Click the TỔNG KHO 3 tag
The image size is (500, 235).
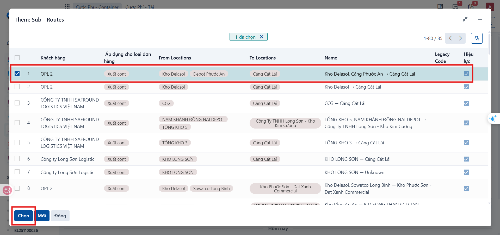coord(175,143)
